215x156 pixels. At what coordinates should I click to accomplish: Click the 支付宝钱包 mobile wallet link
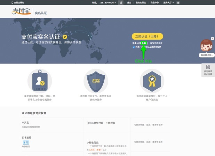[x=18, y=2]
